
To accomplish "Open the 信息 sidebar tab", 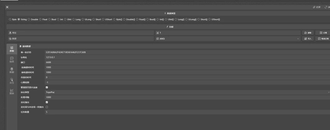I will coord(12,60).
